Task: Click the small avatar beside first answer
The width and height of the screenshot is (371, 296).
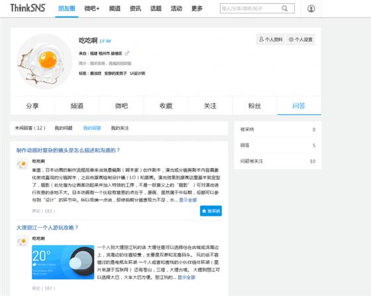Action: pos(23,164)
